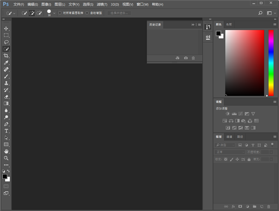Enable 对所有图层取样 checkbox
This screenshot has height=211, width=279.
(x=60, y=13)
